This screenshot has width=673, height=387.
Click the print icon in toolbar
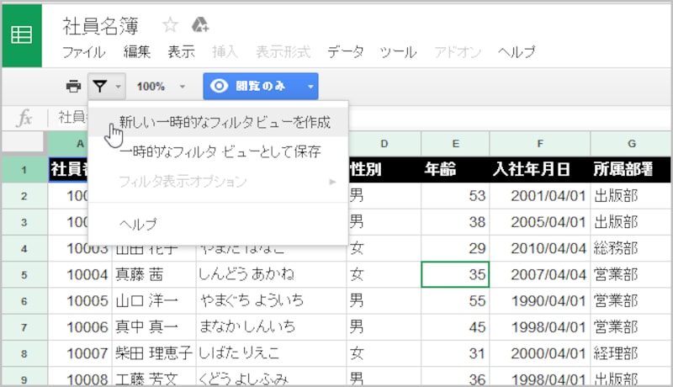pos(73,87)
